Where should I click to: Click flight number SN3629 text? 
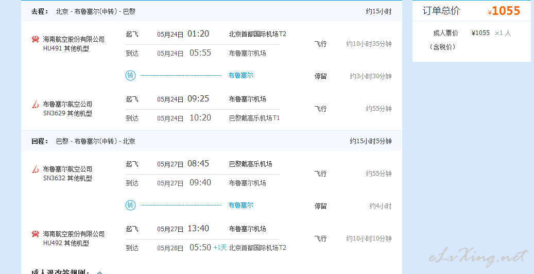54,113
